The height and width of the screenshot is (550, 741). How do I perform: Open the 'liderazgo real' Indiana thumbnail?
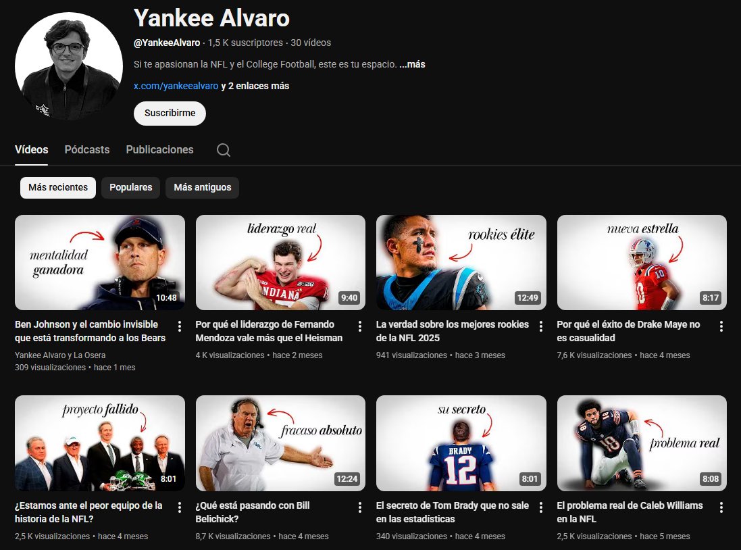coord(280,262)
